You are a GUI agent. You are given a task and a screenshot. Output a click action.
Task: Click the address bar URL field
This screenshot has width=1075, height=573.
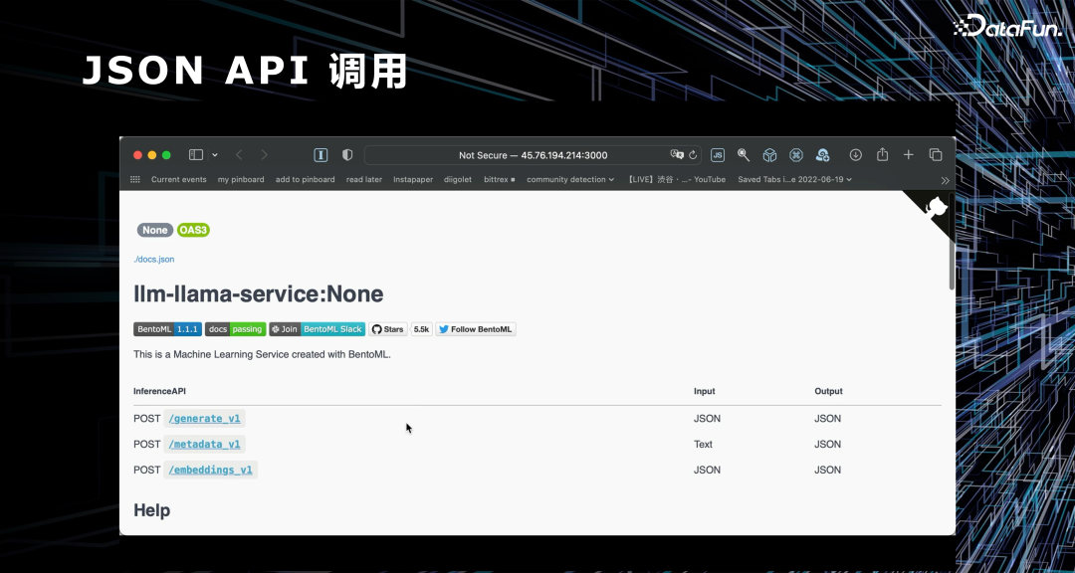click(533, 155)
